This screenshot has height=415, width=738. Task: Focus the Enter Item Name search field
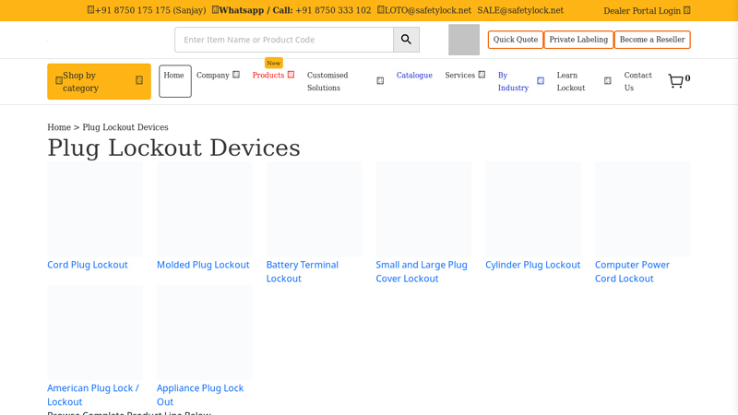(x=284, y=40)
